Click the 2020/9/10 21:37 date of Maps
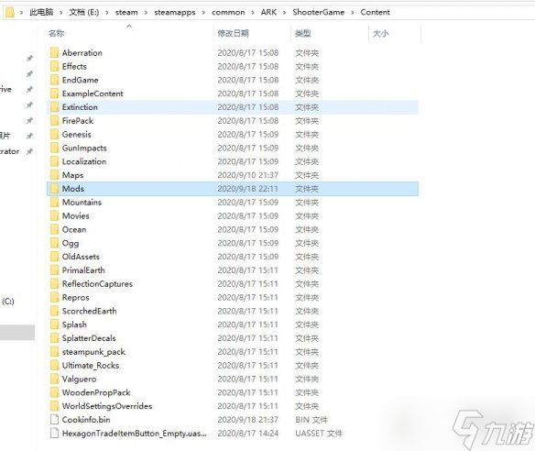 (247, 175)
